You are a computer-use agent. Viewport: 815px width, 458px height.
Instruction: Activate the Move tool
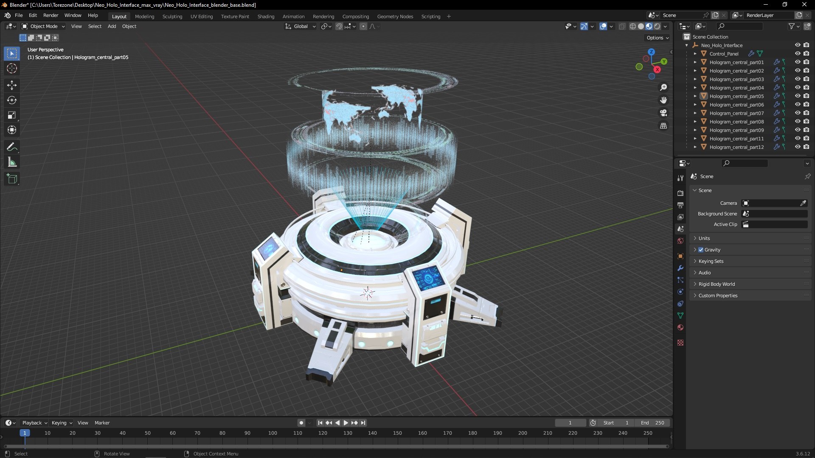[12, 85]
